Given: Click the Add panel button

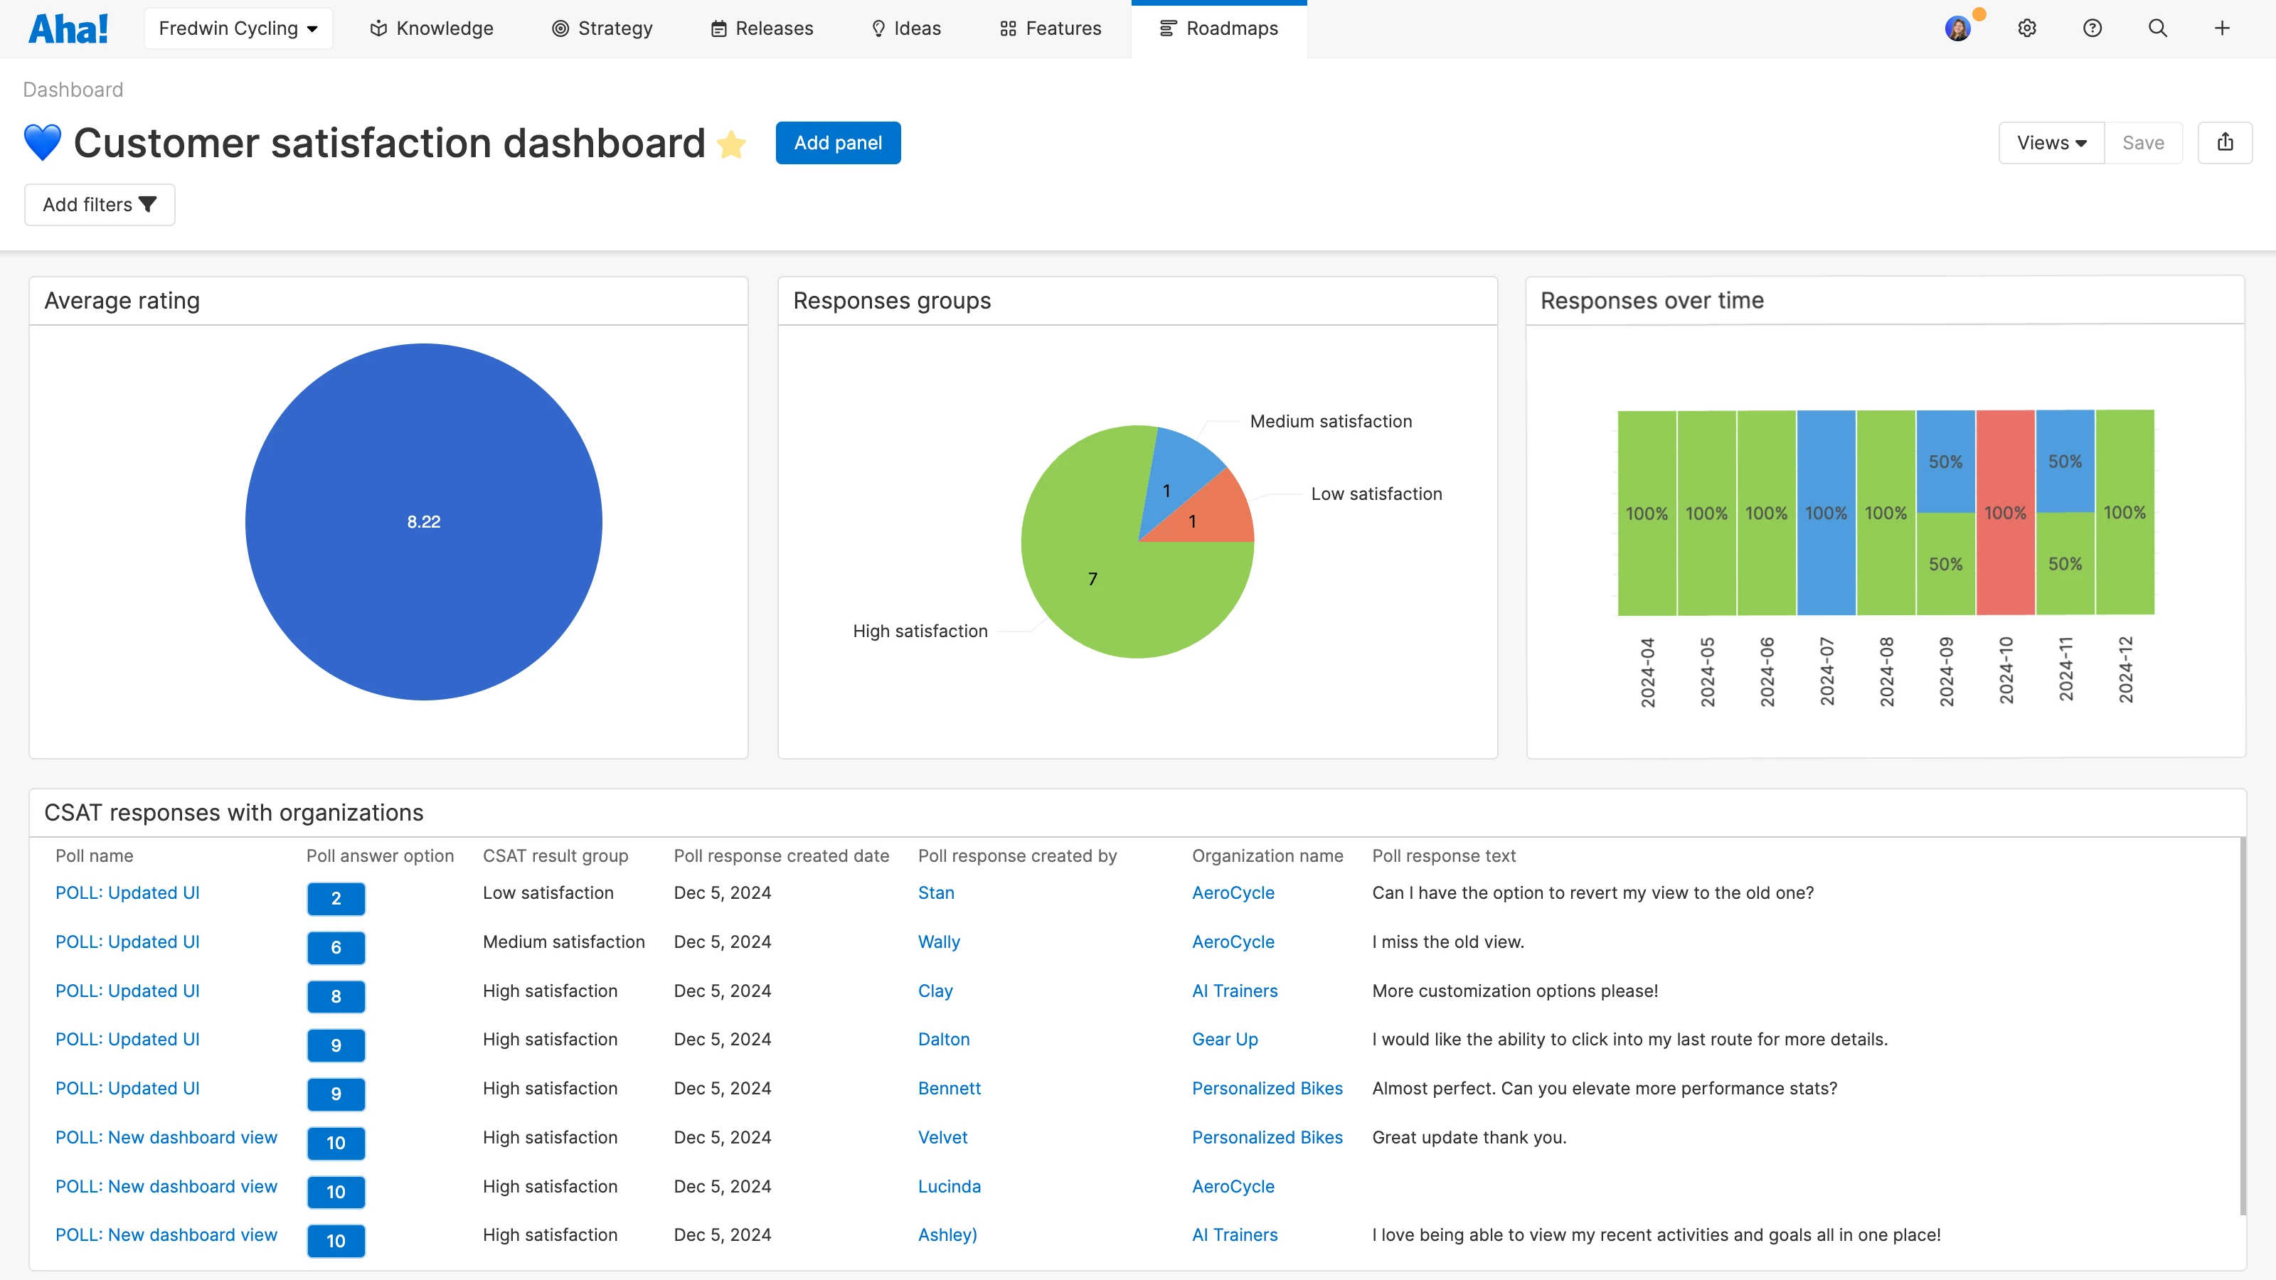Looking at the screenshot, I should (836, 142).
